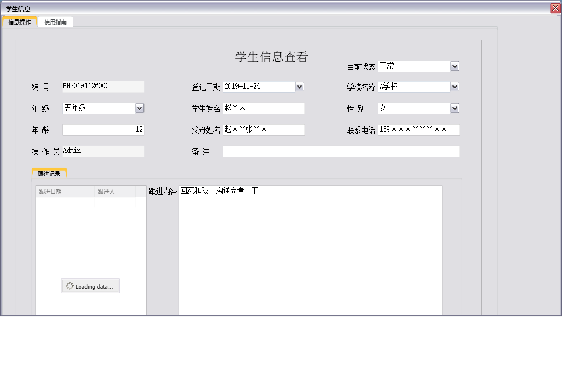Click the empty 备注 remarks field

(341, 151)
